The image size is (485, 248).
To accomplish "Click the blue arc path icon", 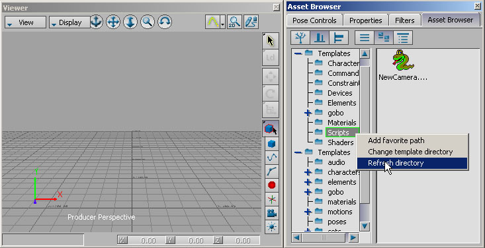I will (x=271, y=171).
